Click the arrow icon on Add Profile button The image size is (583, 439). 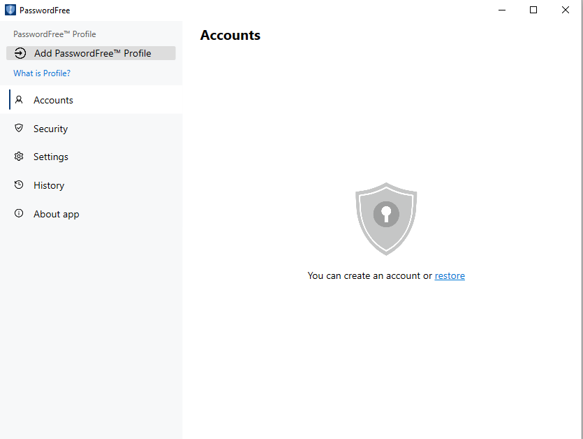pyautogui.click(x=20, y=53)
